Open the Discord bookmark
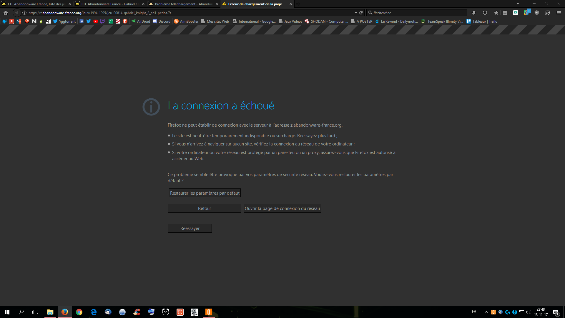The height and width of the screenshot is (318, 565). (x=162, y=21)
